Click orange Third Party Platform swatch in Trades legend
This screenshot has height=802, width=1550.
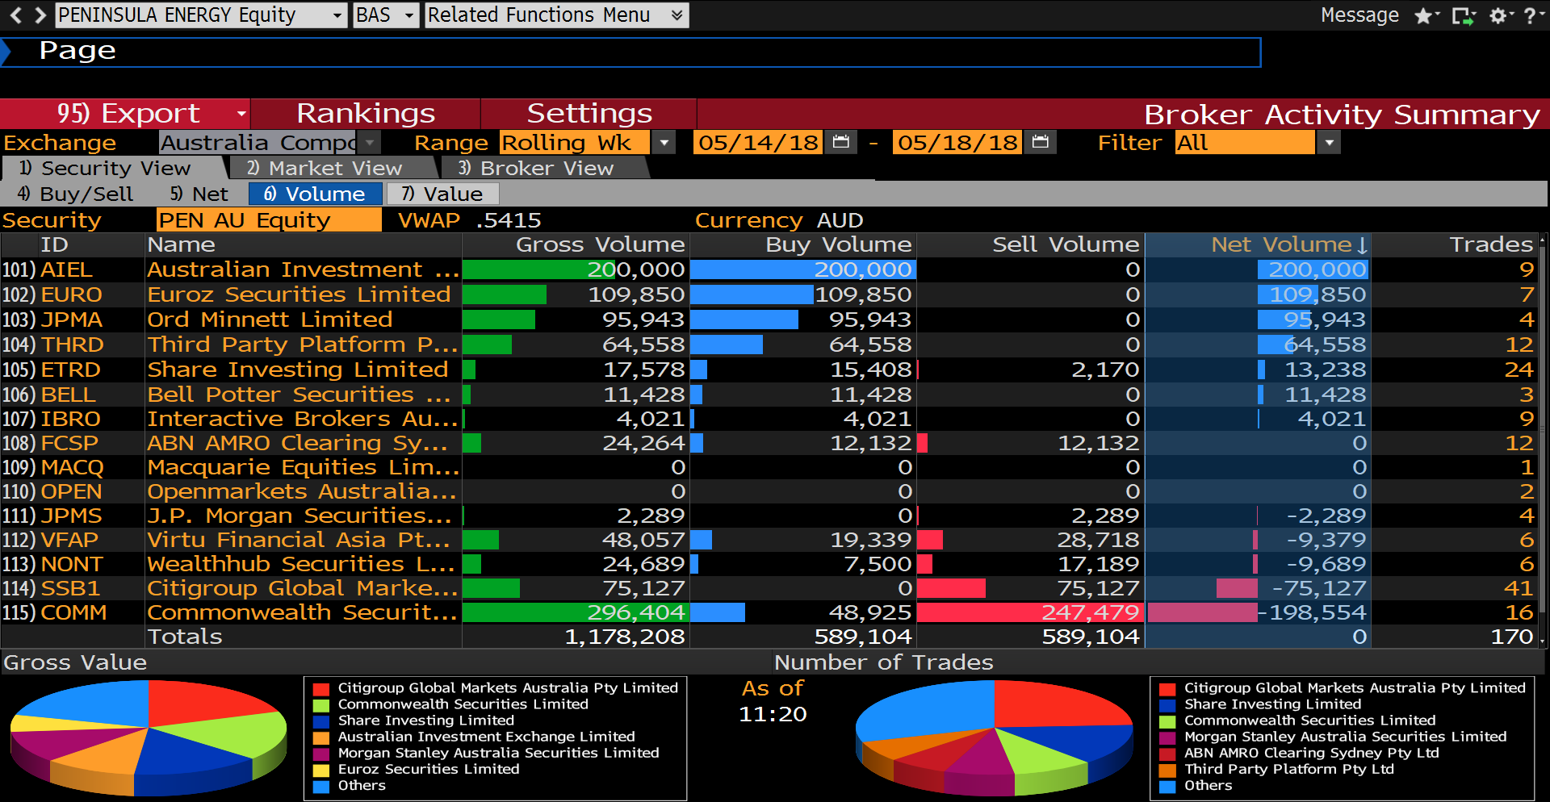tap(1167, 771)
